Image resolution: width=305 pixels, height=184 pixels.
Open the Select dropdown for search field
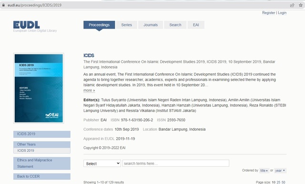click(102, 164)
